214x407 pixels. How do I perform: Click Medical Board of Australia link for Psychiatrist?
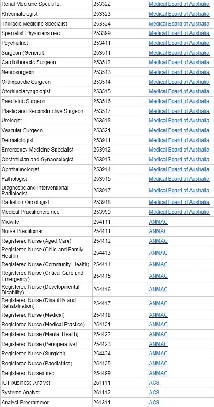click(179, 43)
